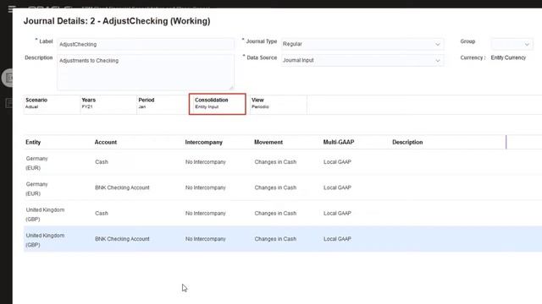Viewport: 542px width, 304px height.
Task: Select BNK Checking Account in highlighted United Kingdom row
Action: click(122, 239)
